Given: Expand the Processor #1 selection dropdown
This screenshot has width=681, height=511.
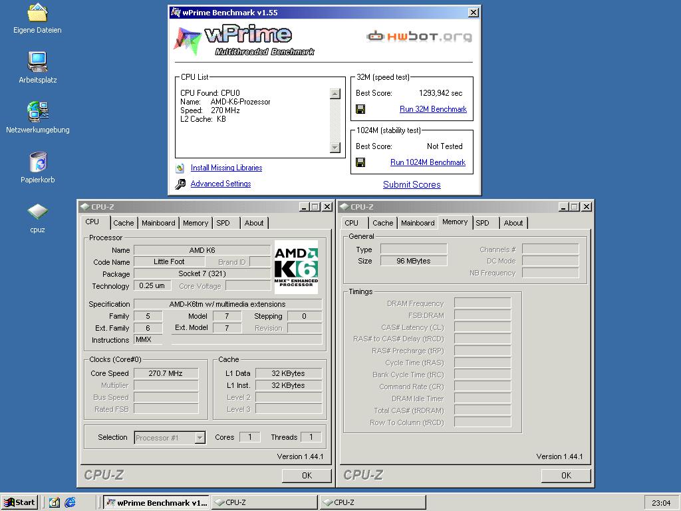Looking at the screenshot, I should (200, 438).
